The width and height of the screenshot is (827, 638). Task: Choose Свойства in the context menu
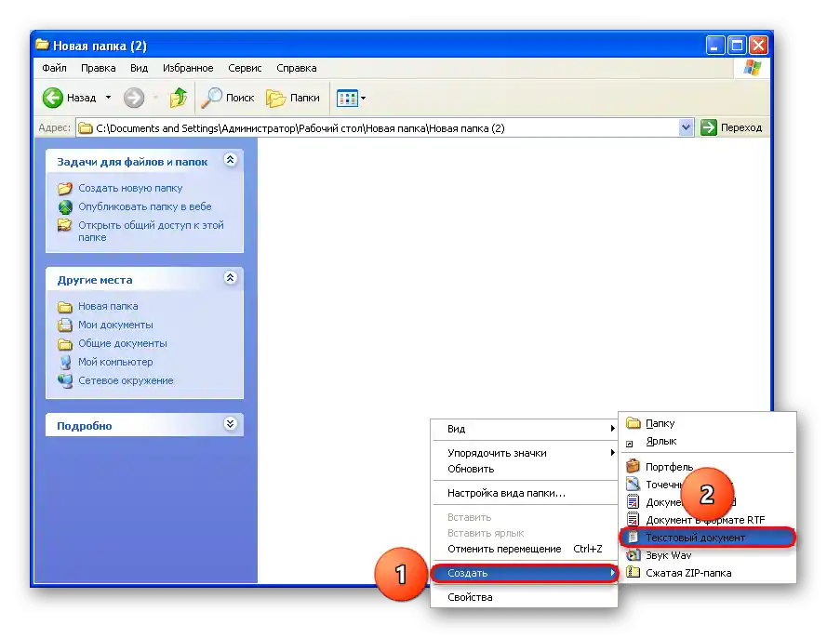(x=525, y=597)
